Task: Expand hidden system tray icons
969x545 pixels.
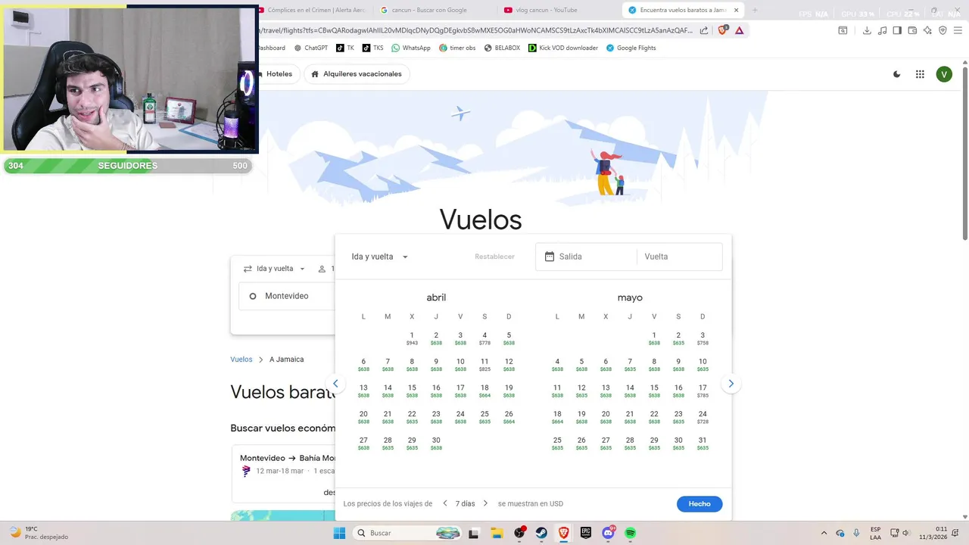Action: 824,533
